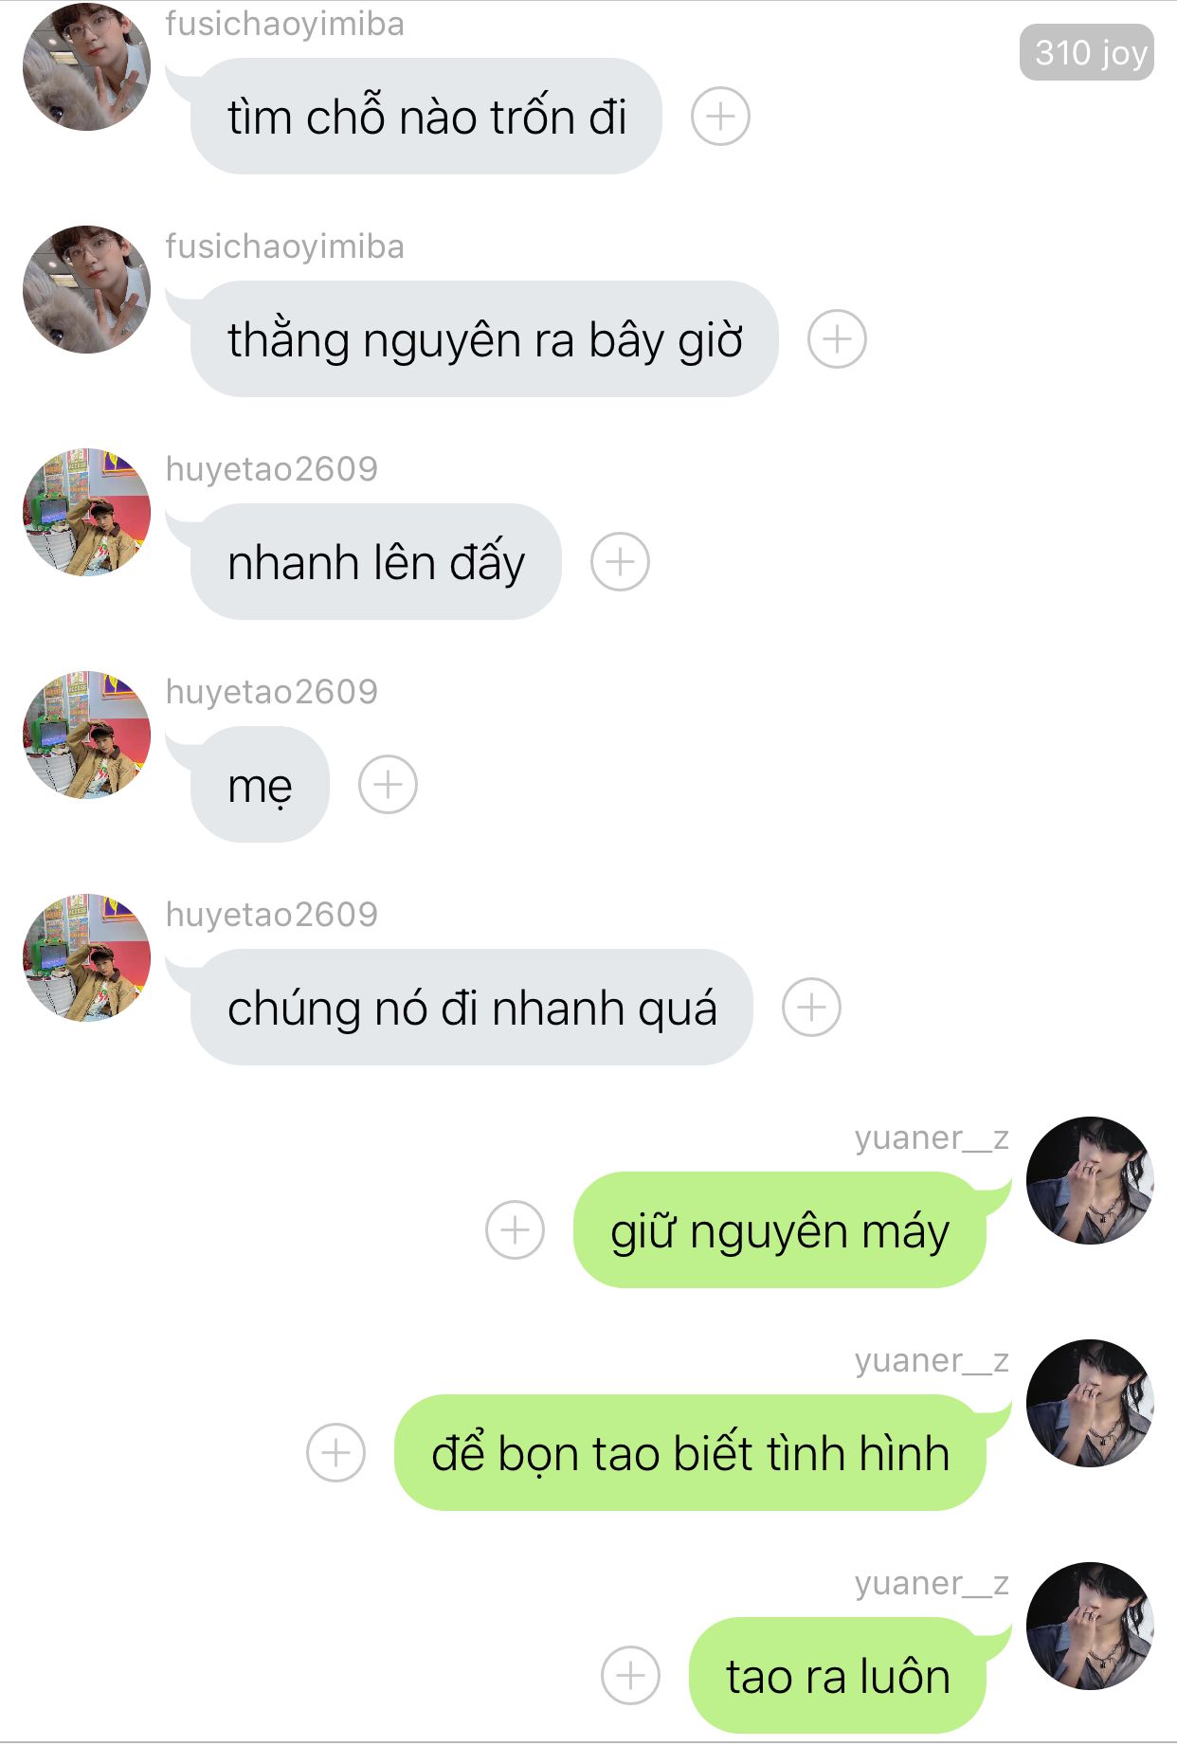
Task: Click the '310 joy' badge
Action: pyautogui.click(x=1086, y=52)
